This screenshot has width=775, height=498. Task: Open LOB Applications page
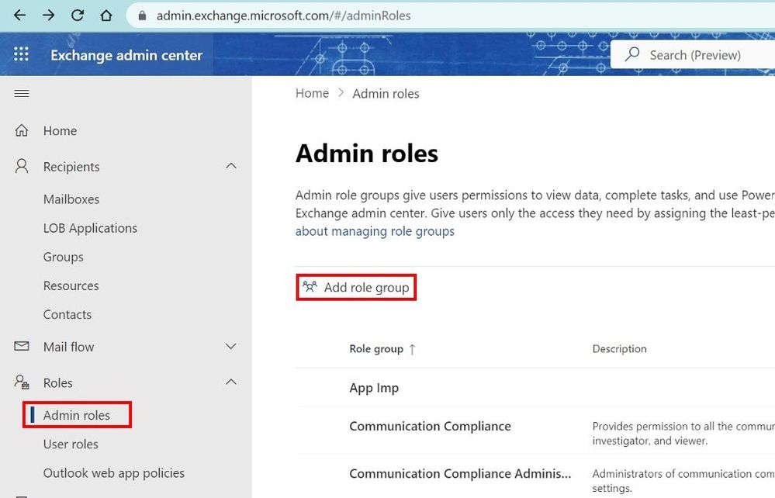pyautogui.click(x=90, y=228)
